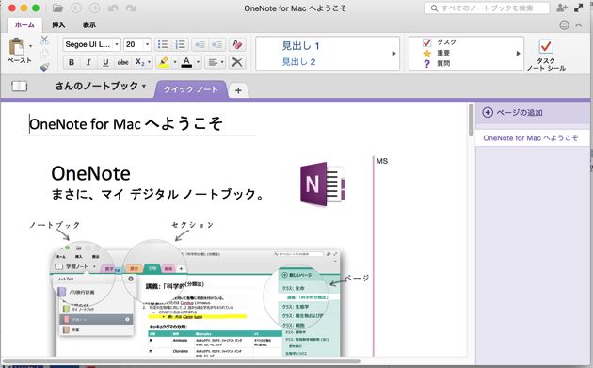593x368 pixels.
Task: Click ページの追加 to add page
Action: coord(513,112)
